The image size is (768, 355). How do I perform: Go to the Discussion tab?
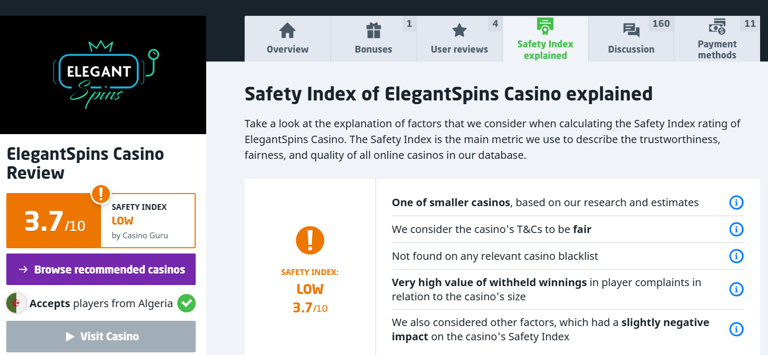631,39
